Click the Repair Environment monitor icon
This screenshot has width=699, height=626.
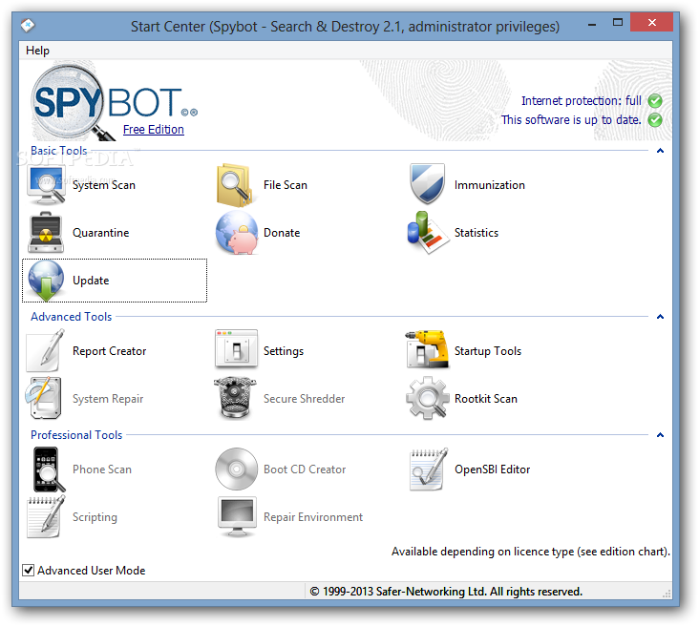pyautogui.click(x=237, y=517)
